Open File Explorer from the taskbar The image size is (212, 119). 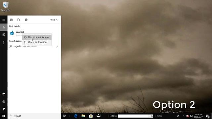83,116
